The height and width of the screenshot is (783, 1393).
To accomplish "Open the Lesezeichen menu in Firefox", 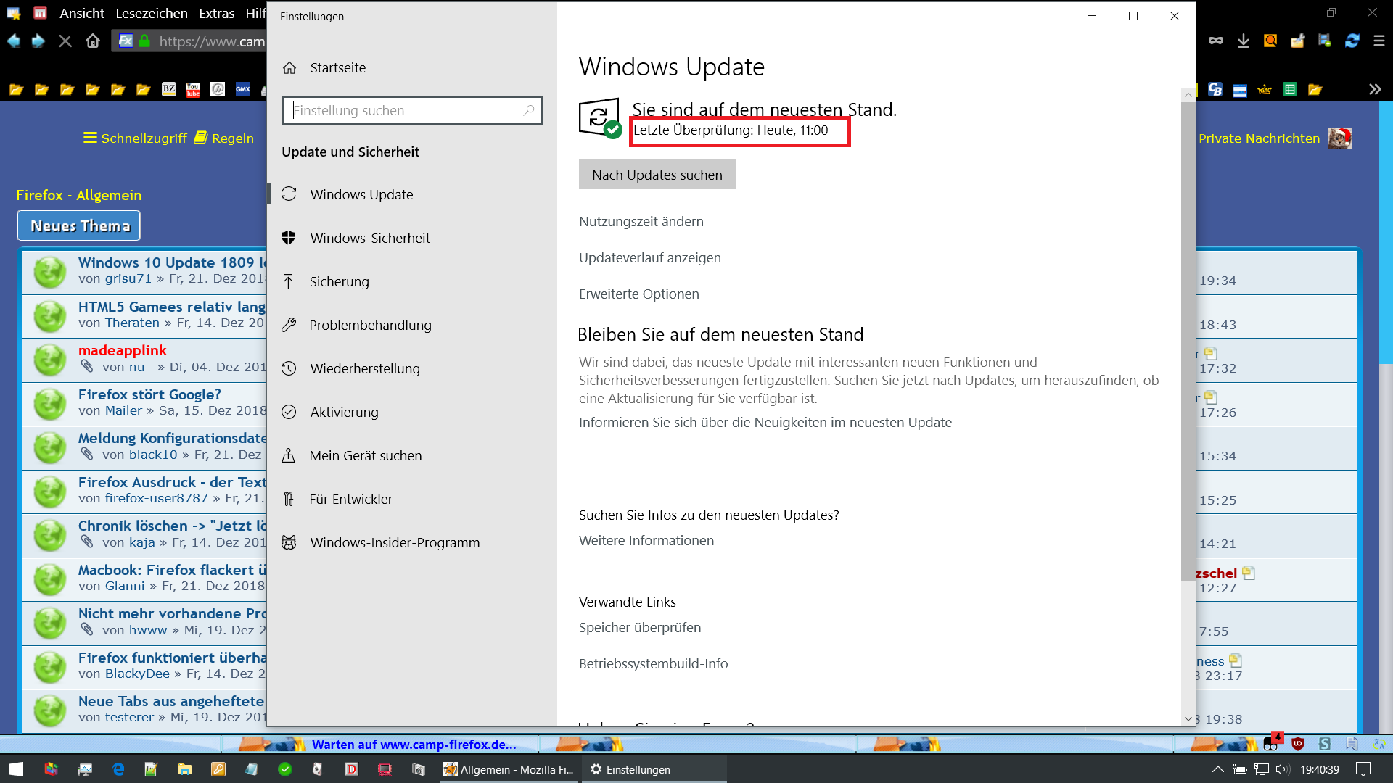I will pyautogui.click(x=151, y=13).
